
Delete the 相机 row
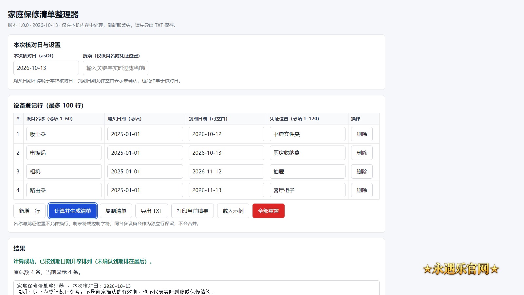tap(362, 171)
